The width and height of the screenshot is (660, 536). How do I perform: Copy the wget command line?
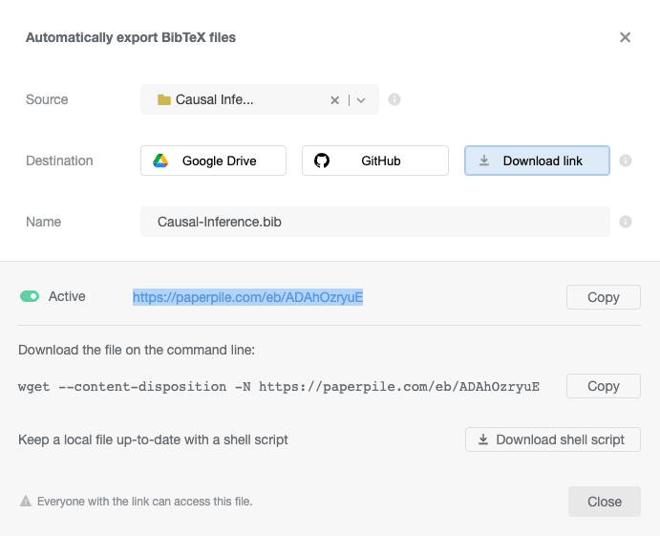point(603,386)
